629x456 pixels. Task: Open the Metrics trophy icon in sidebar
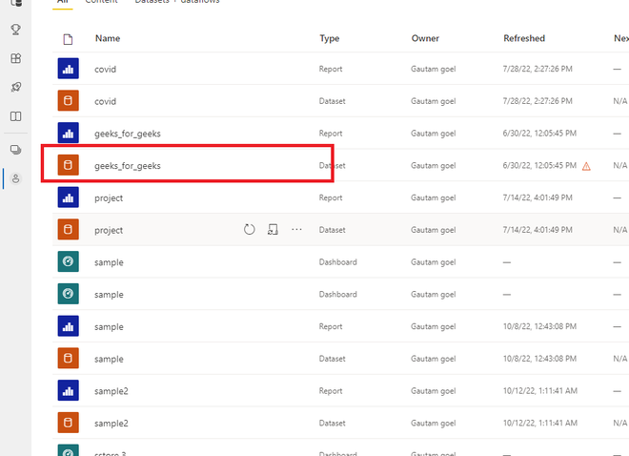click(x=15, y=30)
